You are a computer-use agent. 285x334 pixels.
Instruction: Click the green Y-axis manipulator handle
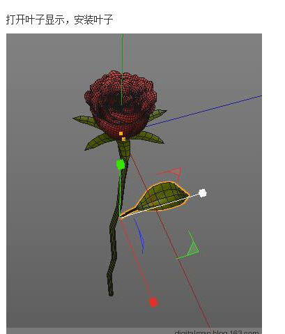[x=121, y=165]
